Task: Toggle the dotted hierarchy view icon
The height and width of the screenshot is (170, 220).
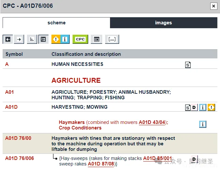Action: [x=32, y=39]
